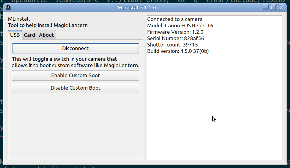Click the 'Shutter count: 39715' line
The width and height of the screenshot is (290, 168).
click(x=172, y=45)
